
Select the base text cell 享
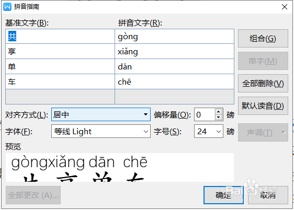60,52
